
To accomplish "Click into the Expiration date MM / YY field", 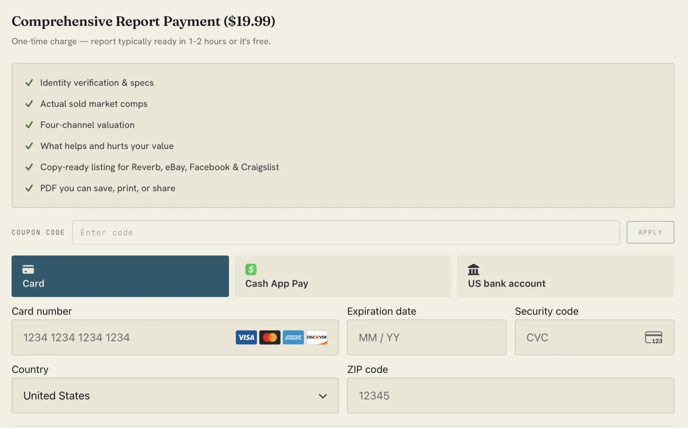I will click(x=427, y=337).
